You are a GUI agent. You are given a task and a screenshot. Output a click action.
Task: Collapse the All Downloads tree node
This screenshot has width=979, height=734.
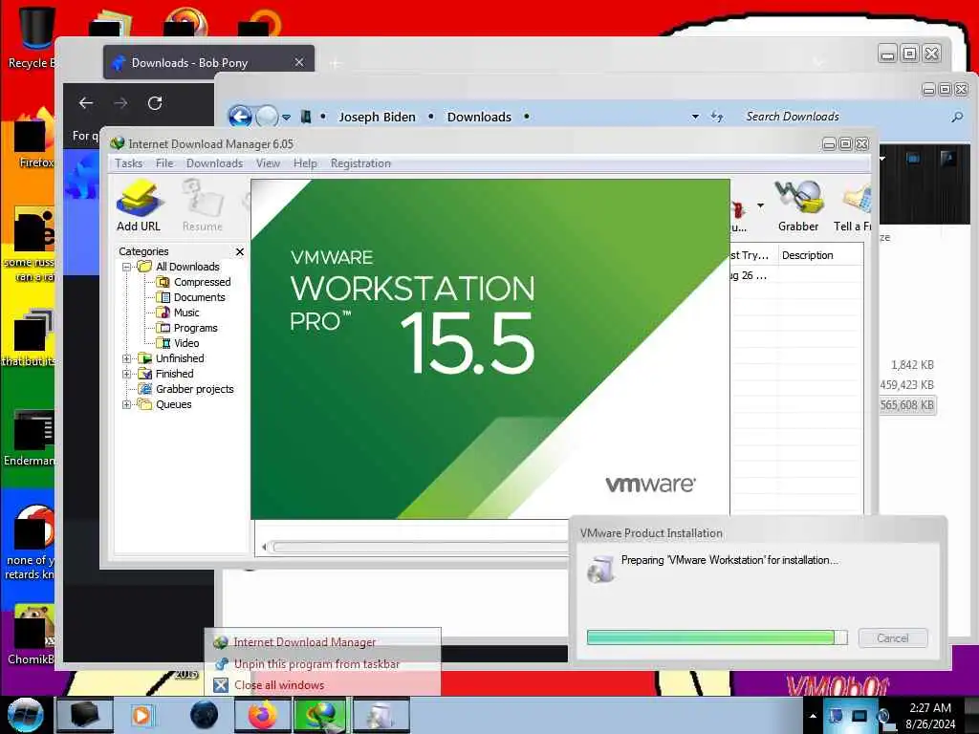pyautogui.click(x=126, y=268)
